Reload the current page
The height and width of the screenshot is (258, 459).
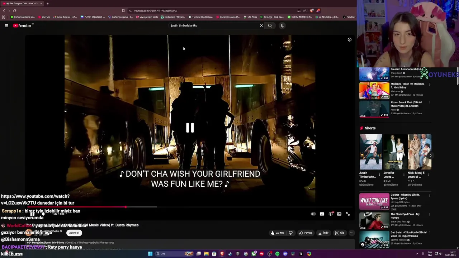(x=15, y=11)
